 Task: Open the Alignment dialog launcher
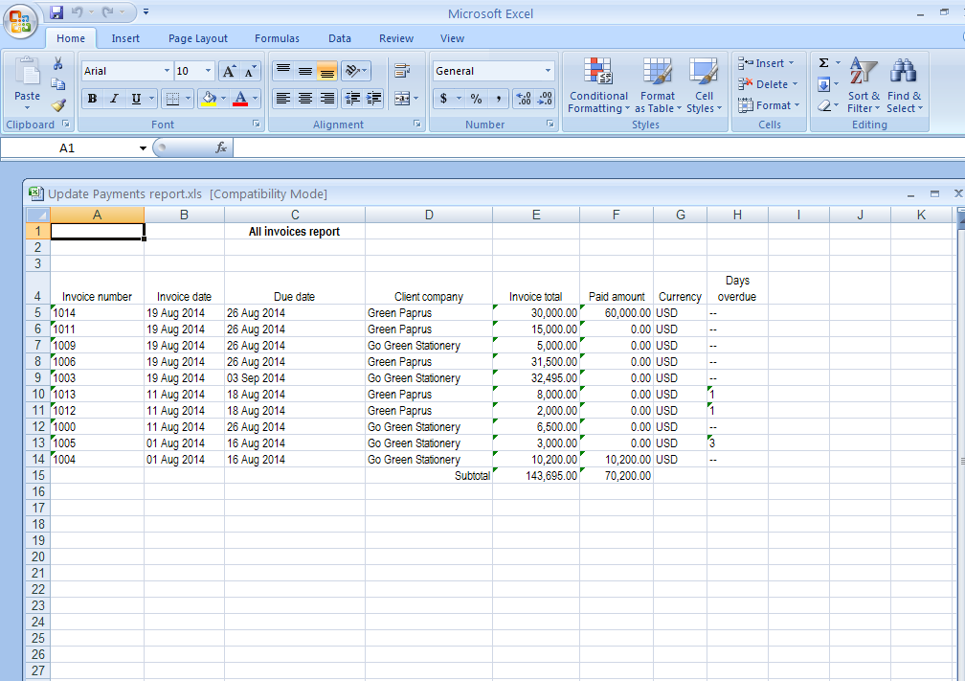(x=417, y=125)
